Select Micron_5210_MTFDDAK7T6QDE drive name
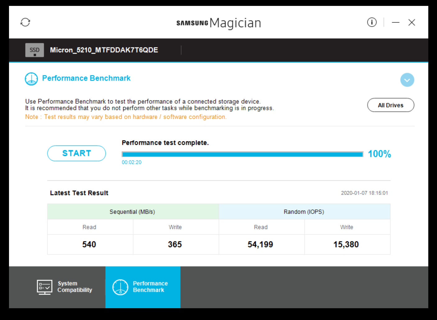This screenshot has height=320, width=437. click(x=104, y=50)
